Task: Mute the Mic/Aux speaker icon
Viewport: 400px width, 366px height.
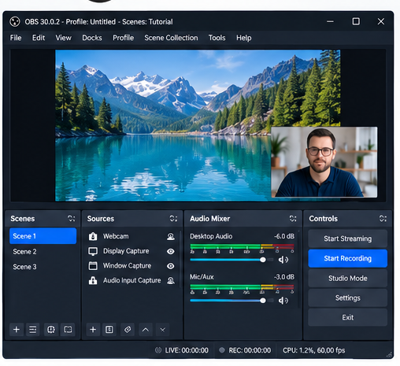Action: [283, 301]
